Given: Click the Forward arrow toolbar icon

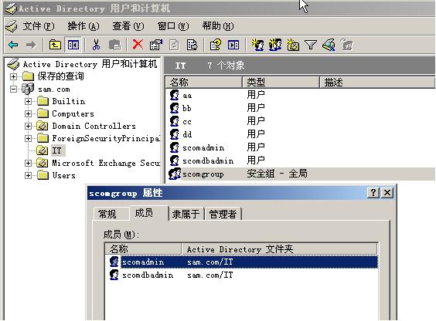Looking at the screenshot, I should (31, 45).
